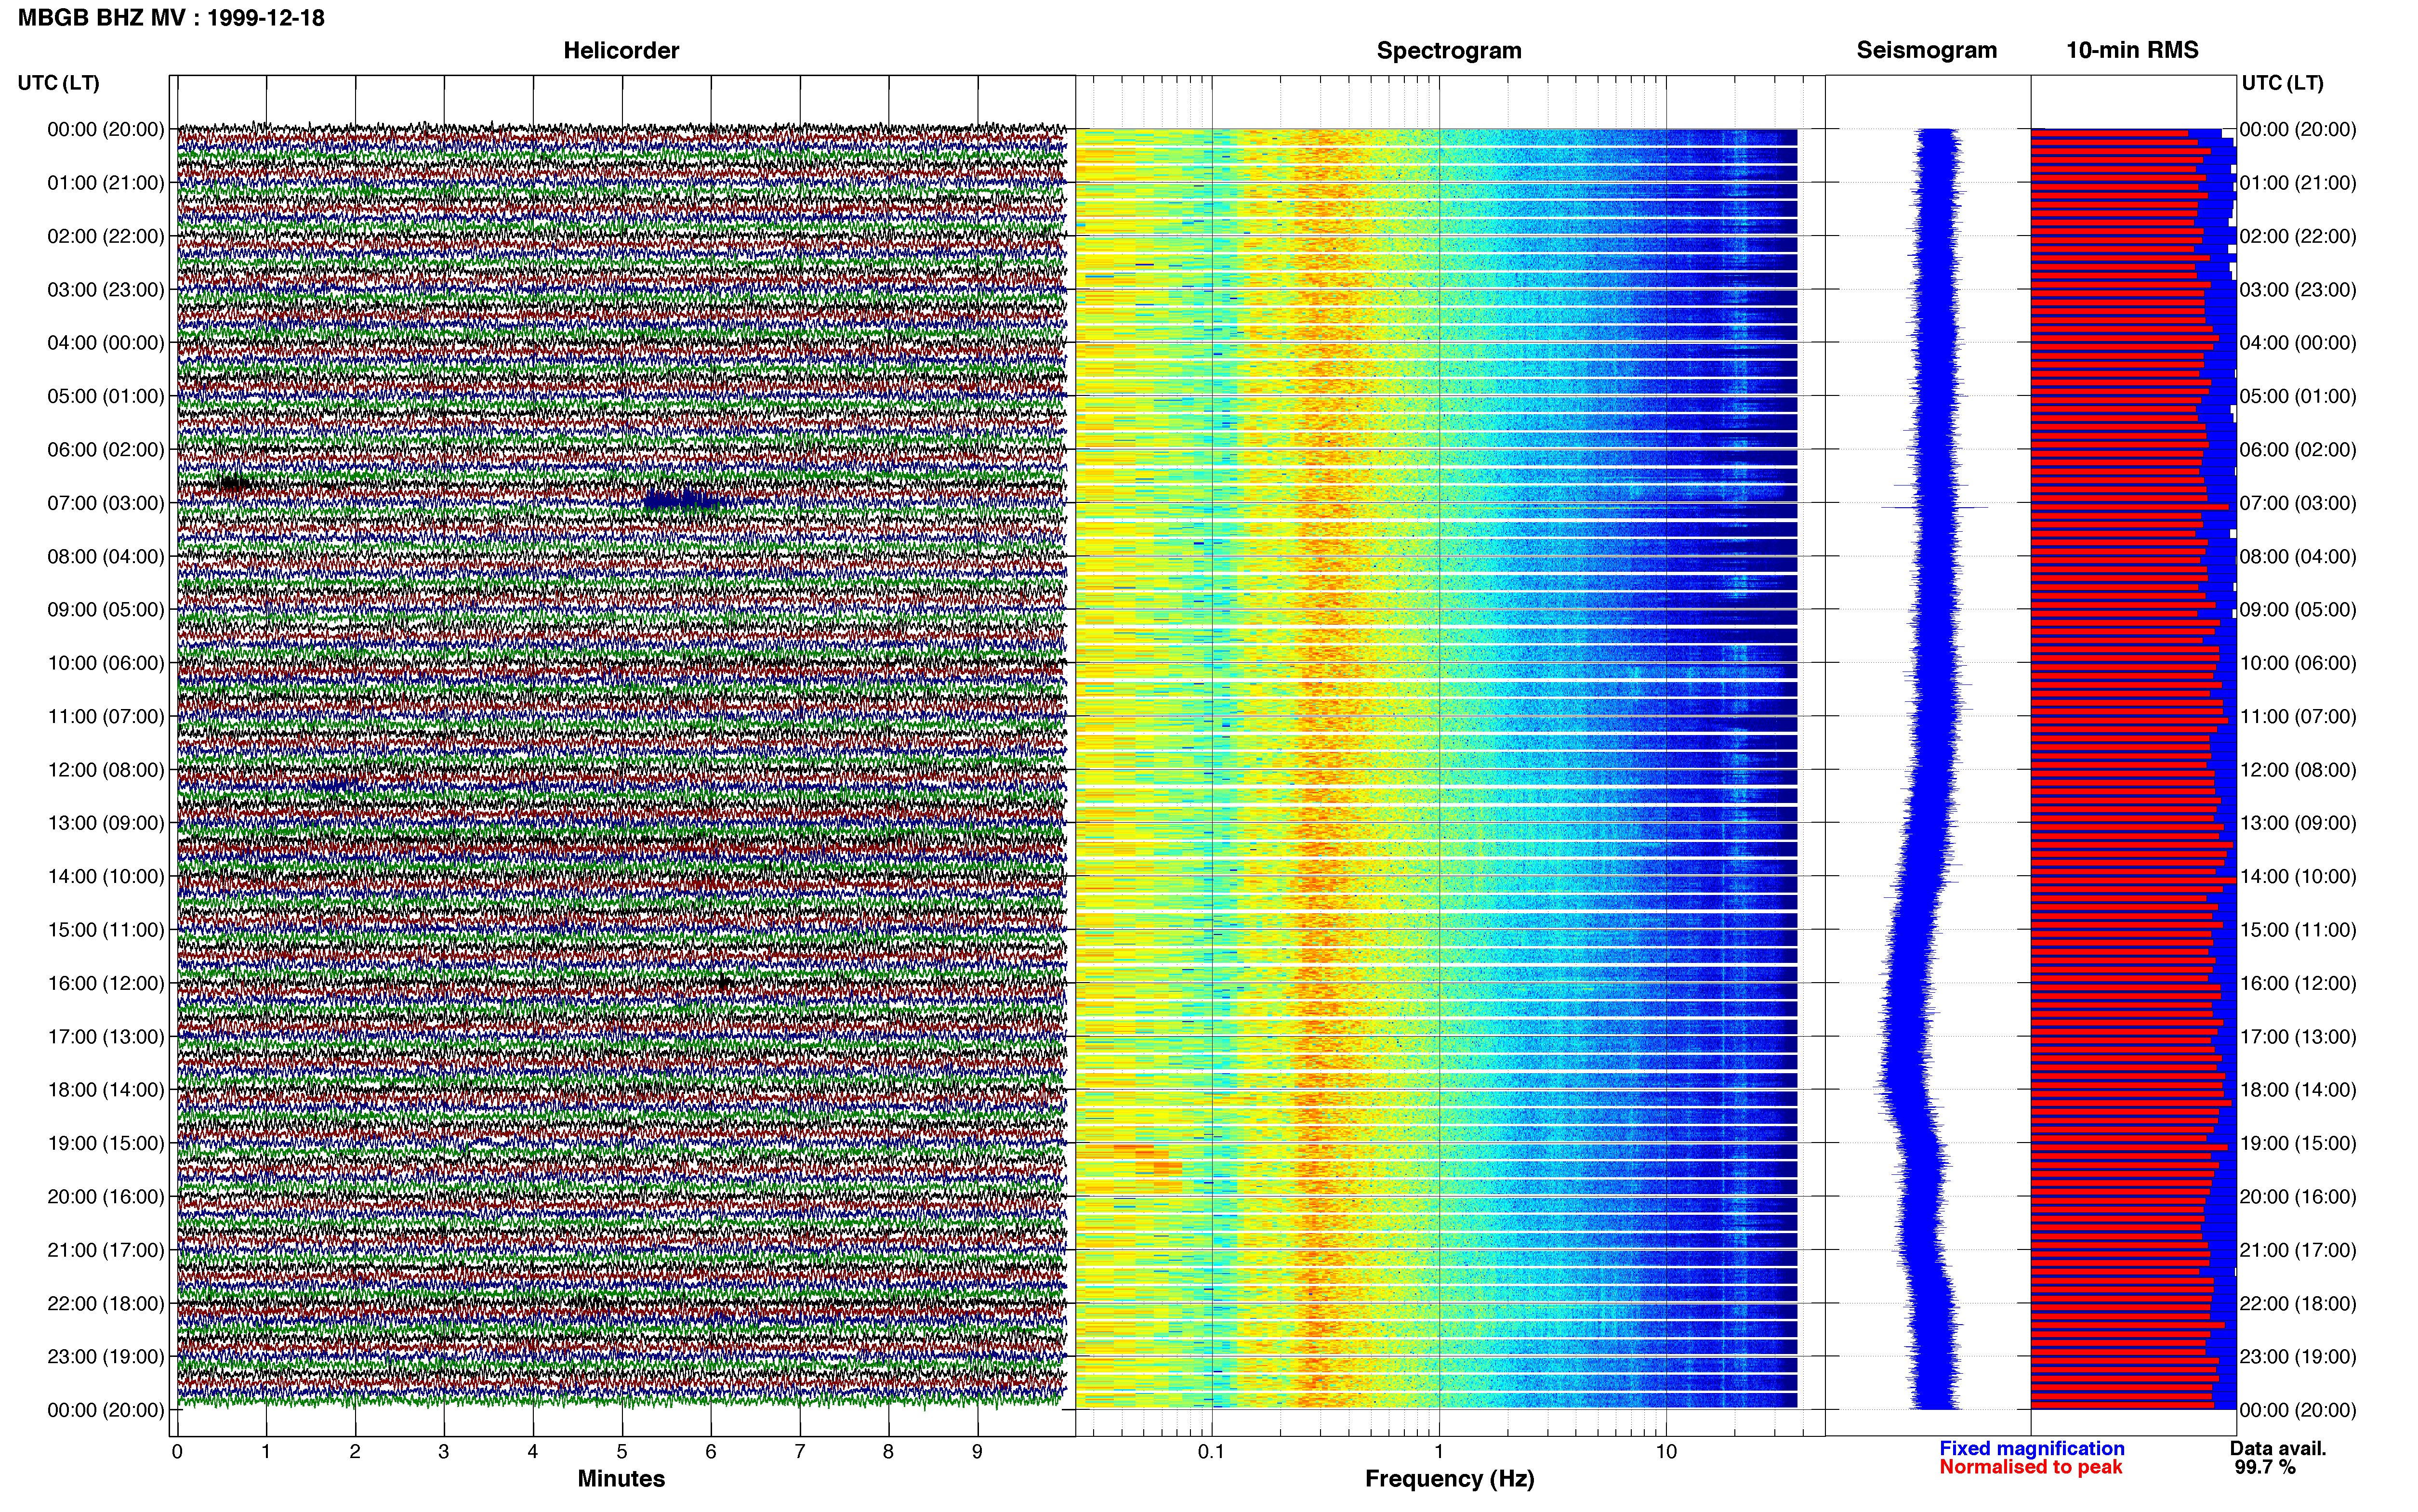2418x1512 pixels.
Task: Click the '5' tick on the Minutes axis
Action: coord(622,1452)
